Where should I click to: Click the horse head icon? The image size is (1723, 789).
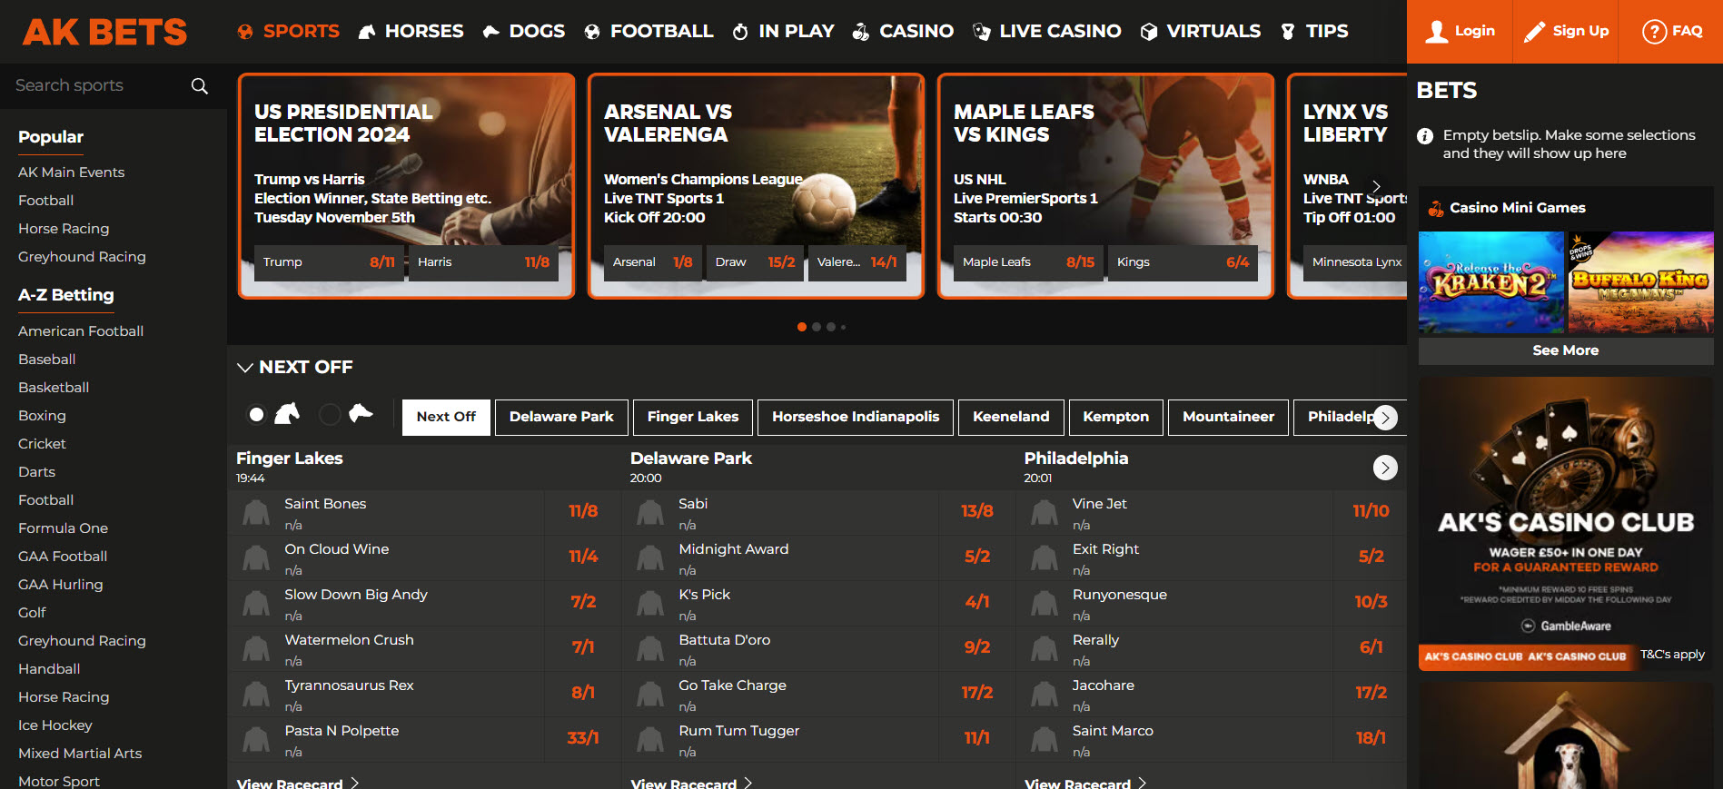click(287, 414)
